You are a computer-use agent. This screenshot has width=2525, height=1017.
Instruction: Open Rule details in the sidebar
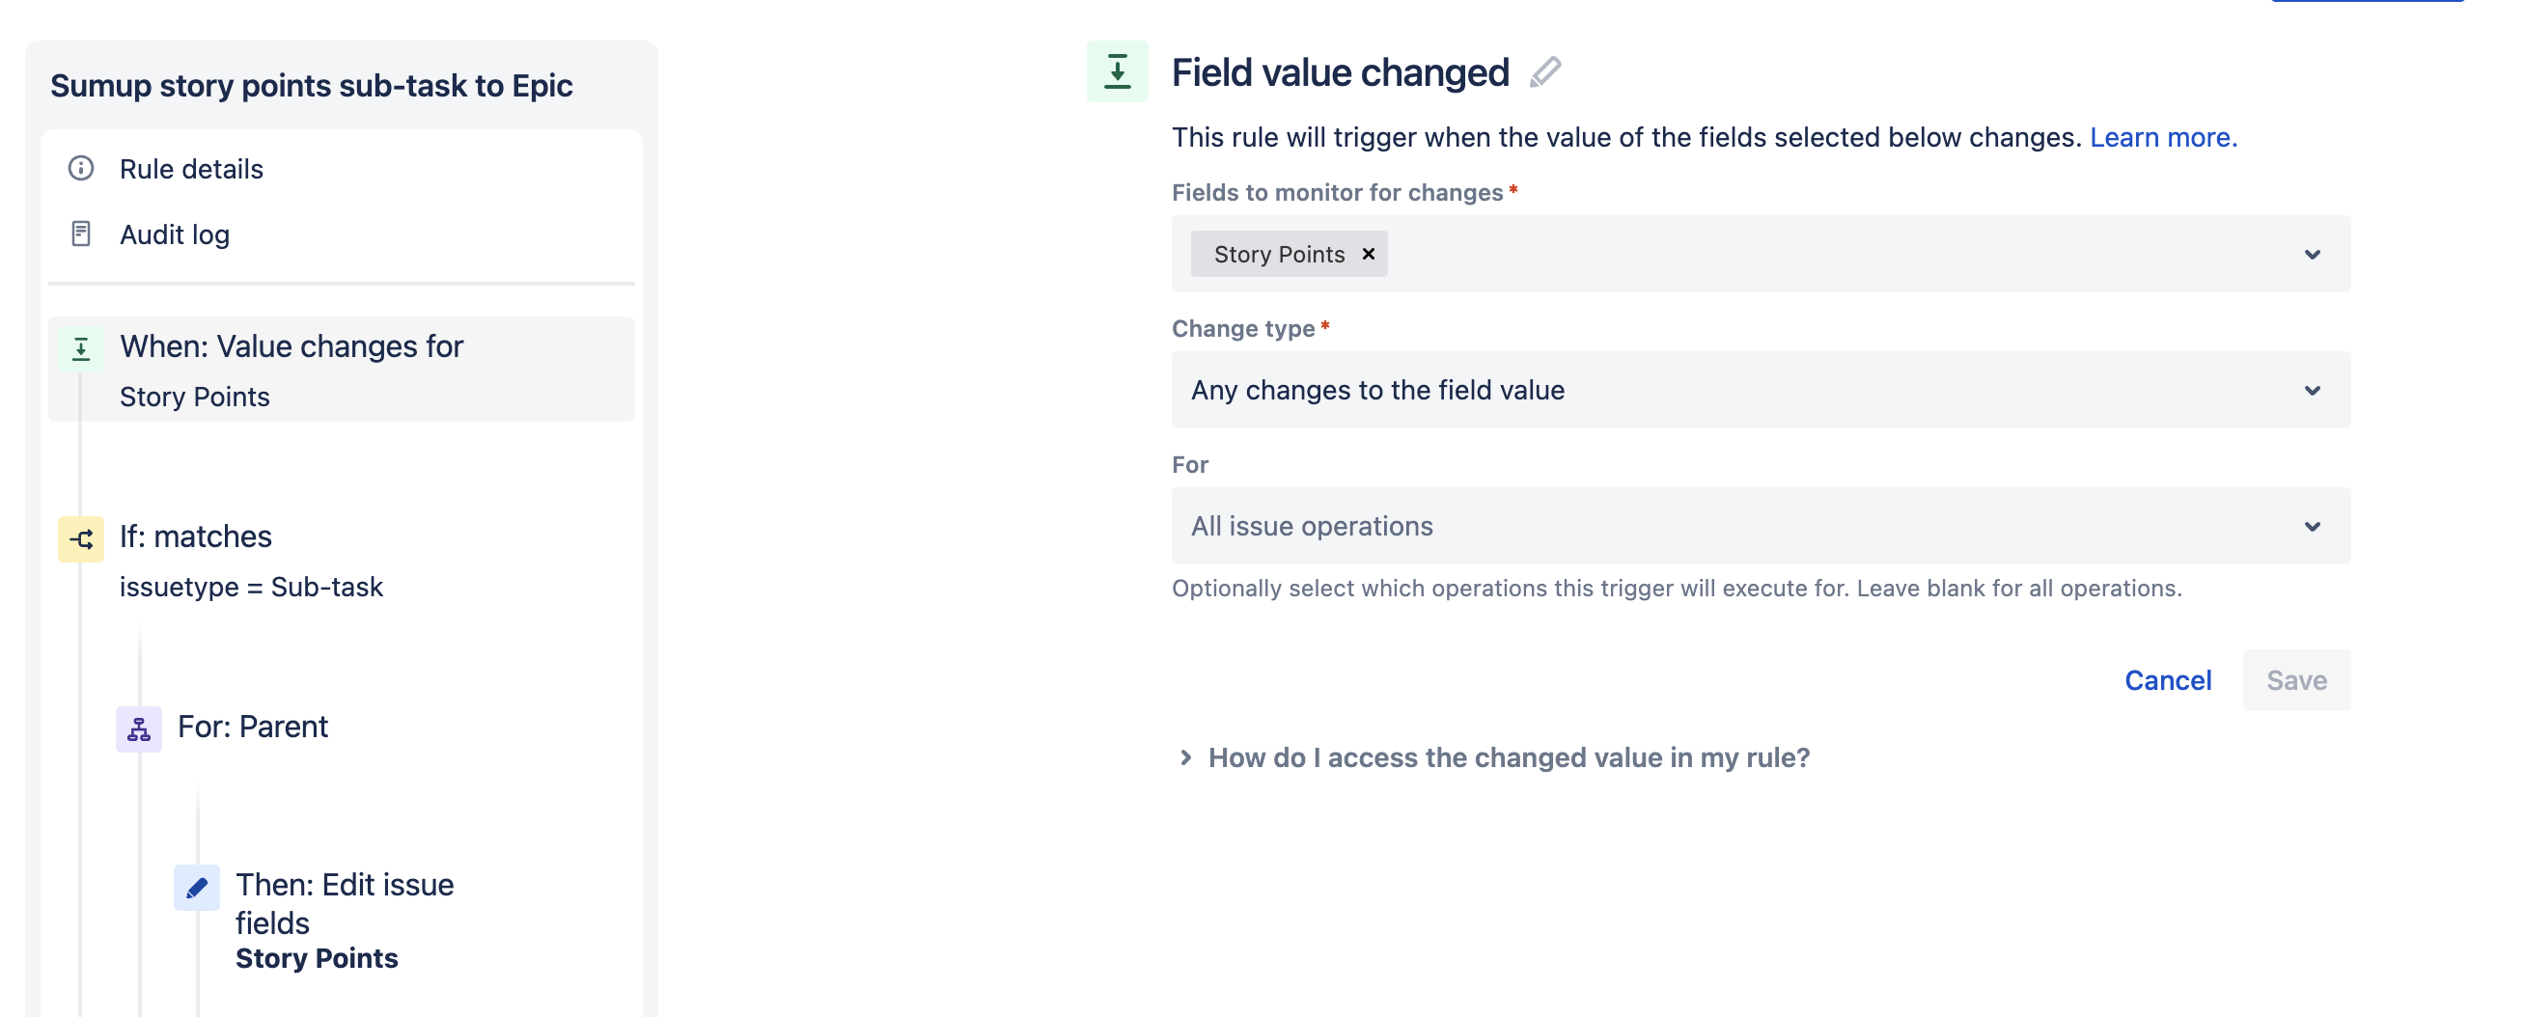coord(191,169)
